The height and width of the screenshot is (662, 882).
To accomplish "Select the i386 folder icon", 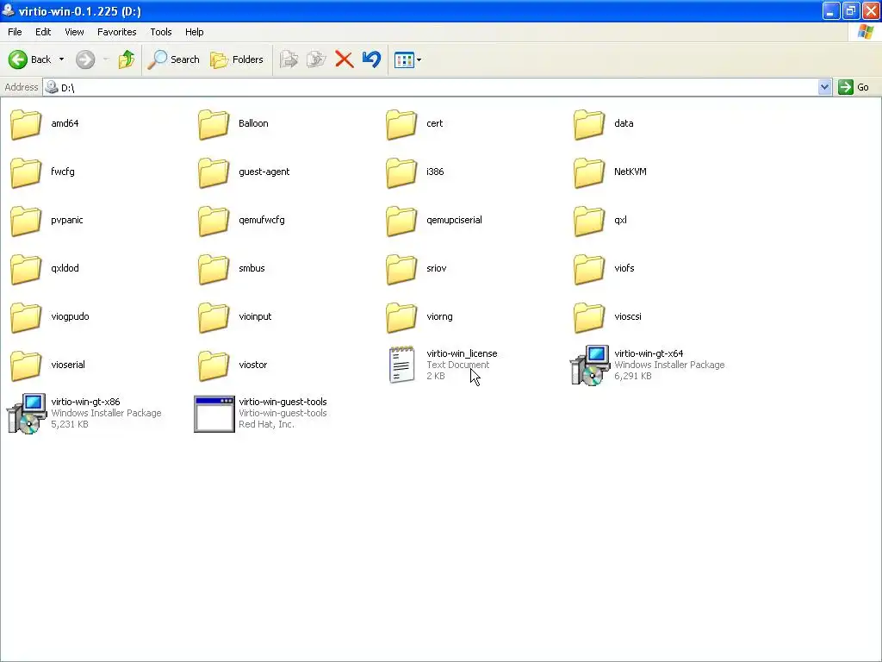I will click(401, 172).
